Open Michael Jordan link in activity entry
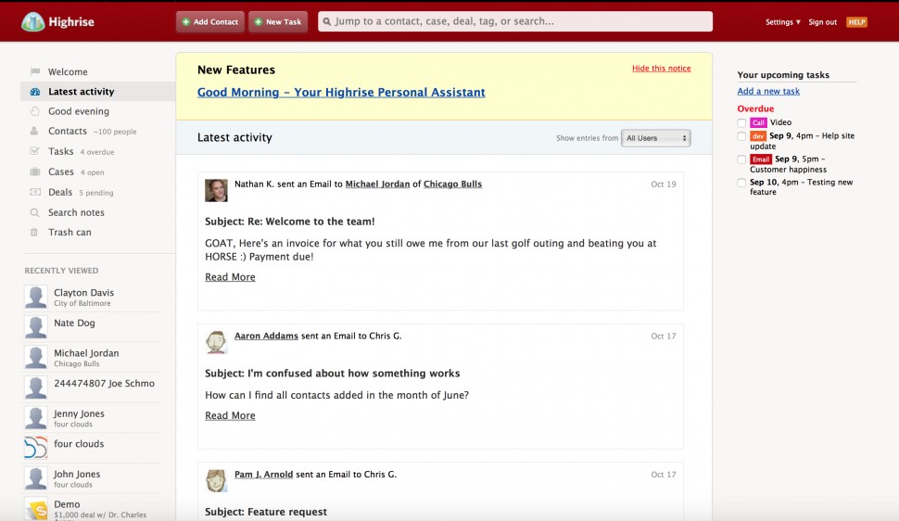 coord(377,184)
